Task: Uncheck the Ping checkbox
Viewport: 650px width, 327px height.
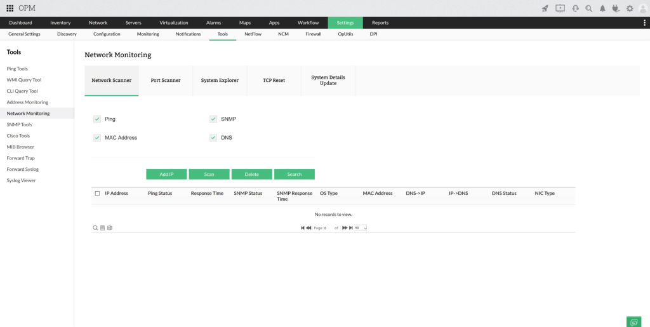Action: click(97, 119)
